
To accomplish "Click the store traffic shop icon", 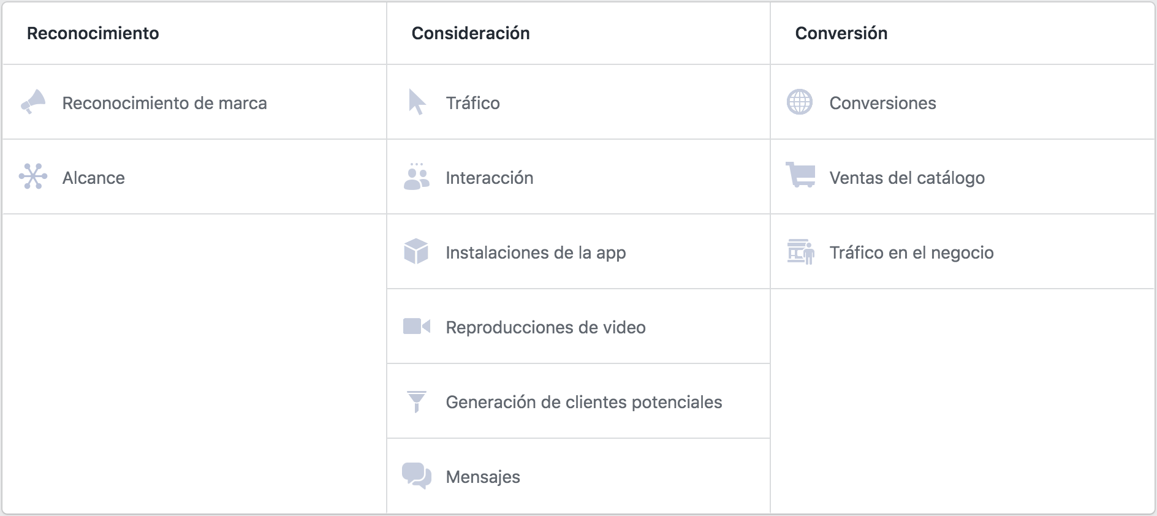I will [800, 251].
